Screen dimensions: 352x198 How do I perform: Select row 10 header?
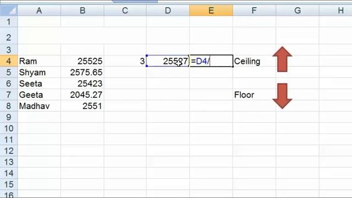pos(9,128)
